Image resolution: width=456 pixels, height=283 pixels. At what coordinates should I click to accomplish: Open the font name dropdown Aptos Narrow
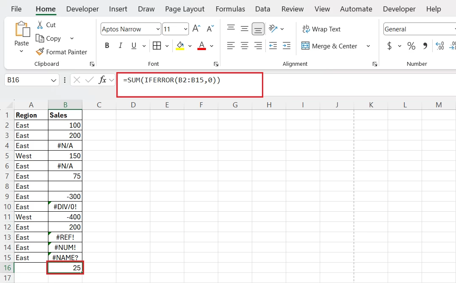click(158, 29)
